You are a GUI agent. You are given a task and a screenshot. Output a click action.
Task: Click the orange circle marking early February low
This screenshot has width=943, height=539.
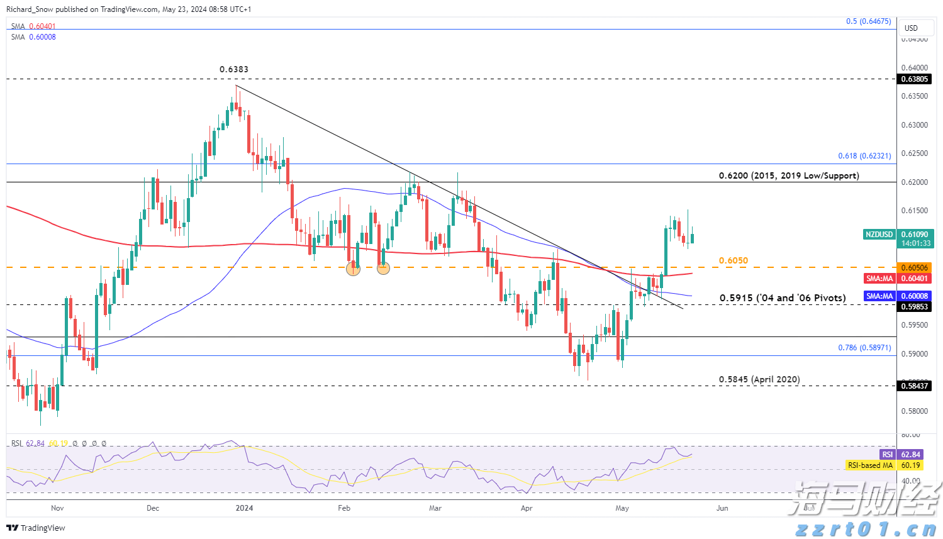354,269
